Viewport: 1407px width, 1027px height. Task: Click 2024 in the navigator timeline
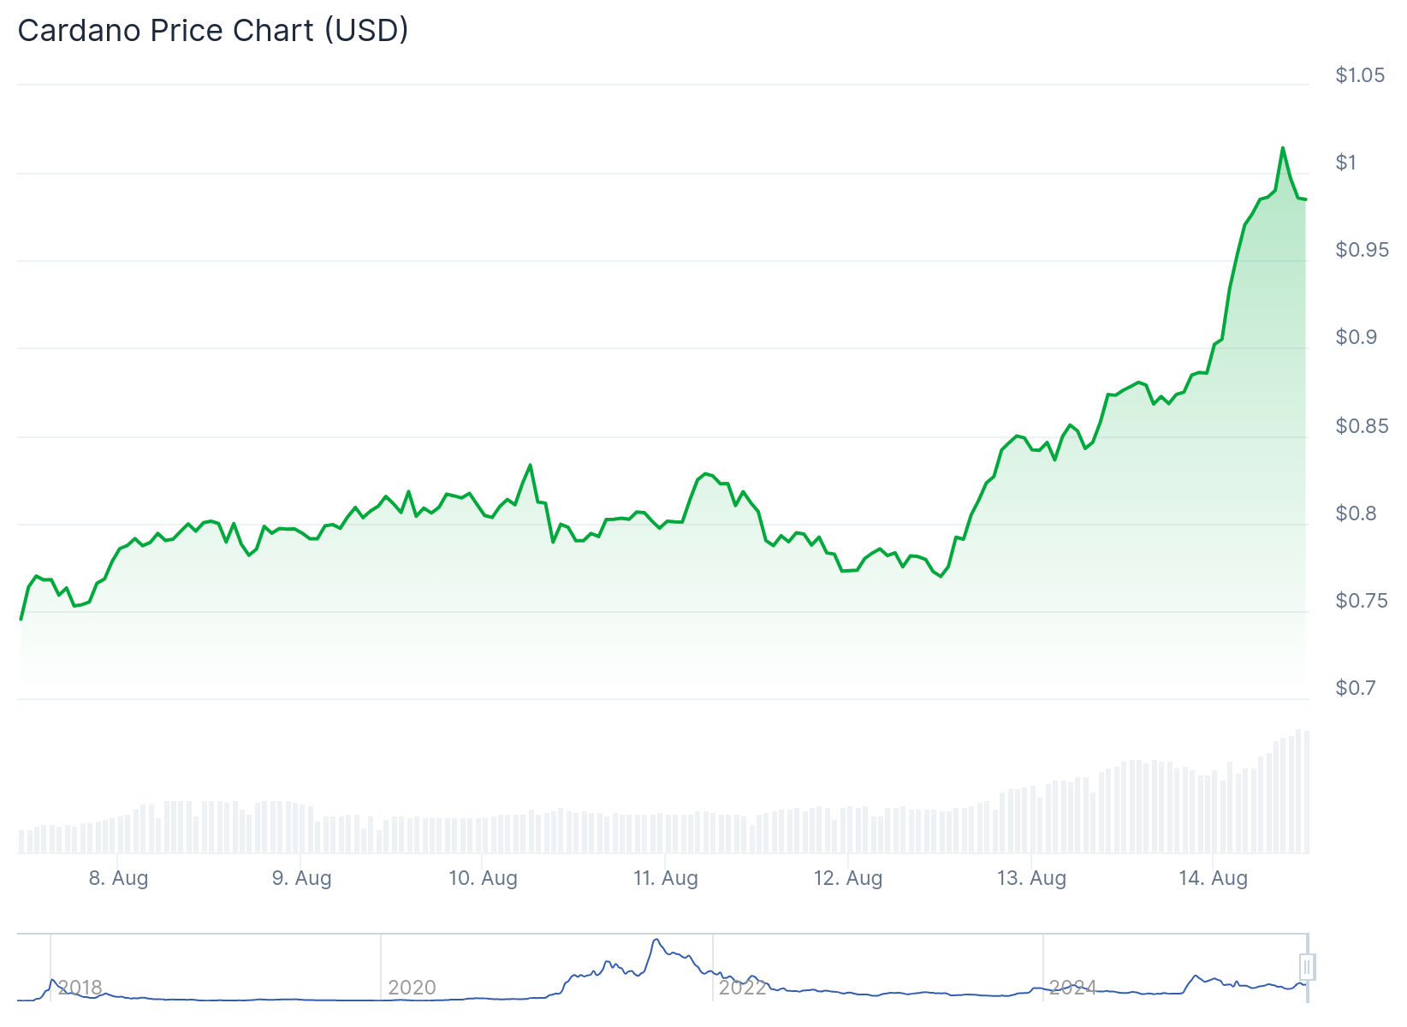(1072, 988)
